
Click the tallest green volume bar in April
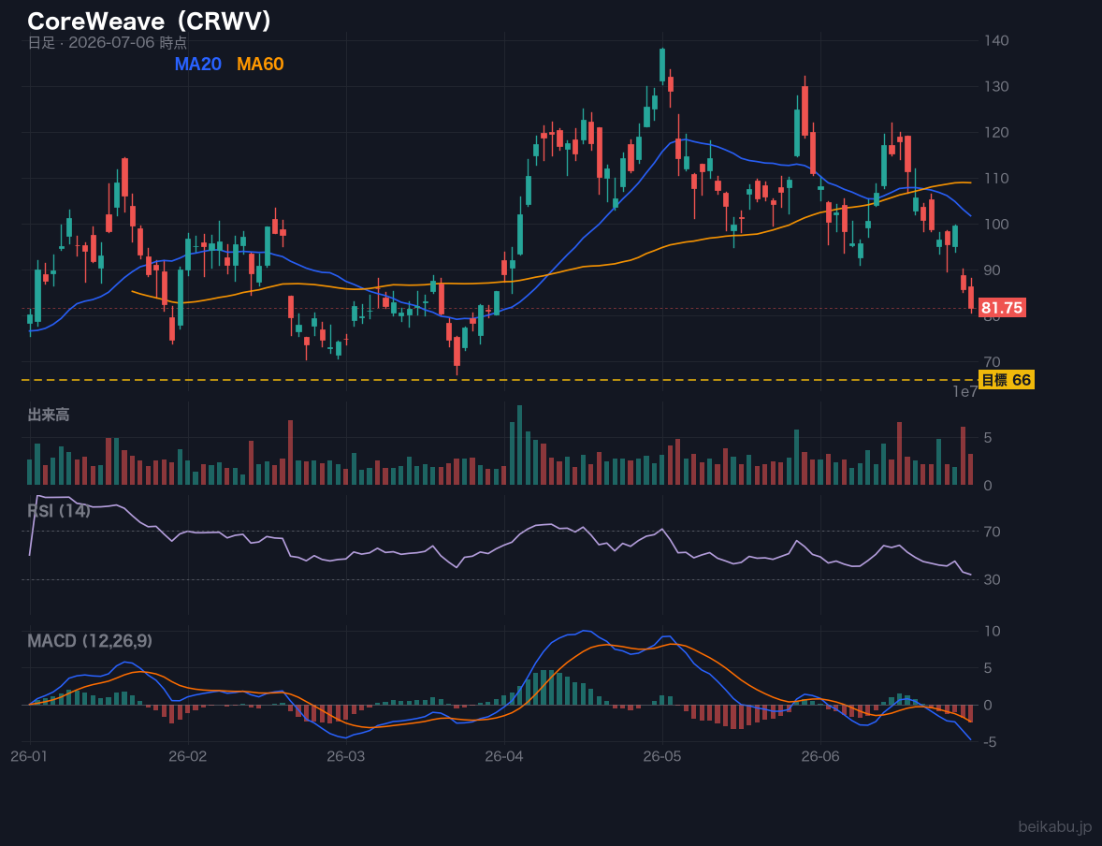click(520, 445)
